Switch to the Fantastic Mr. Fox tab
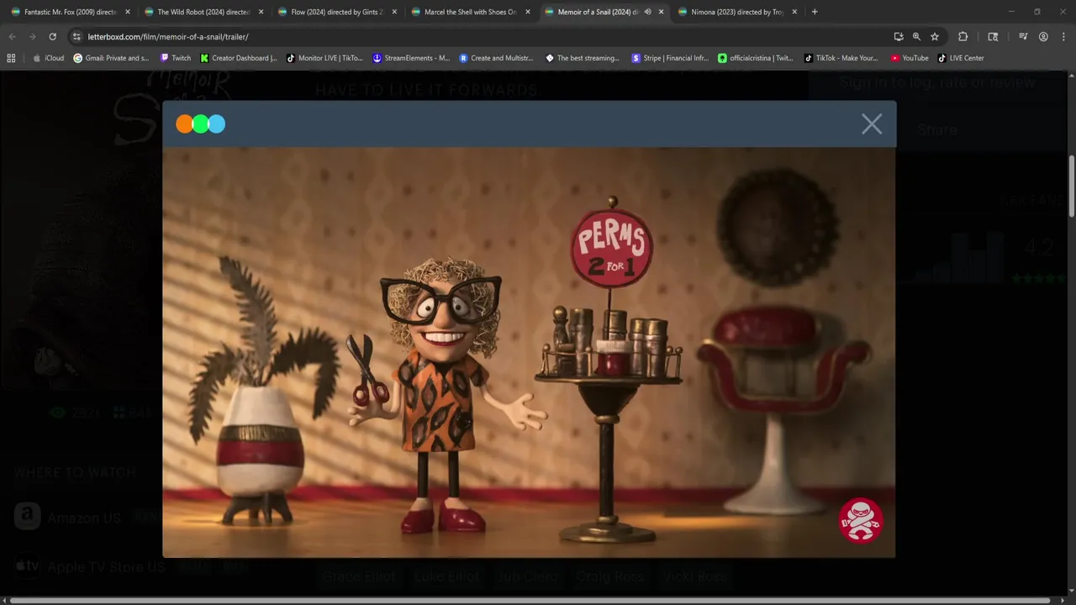Viewport: 1076px width, 605px height. coord(71,12)
